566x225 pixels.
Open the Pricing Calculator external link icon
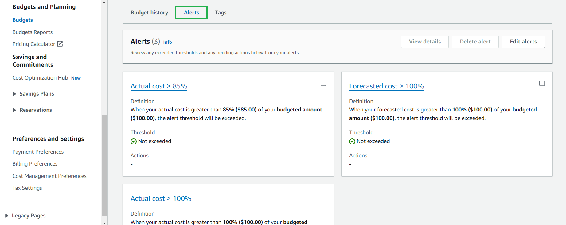60,44
